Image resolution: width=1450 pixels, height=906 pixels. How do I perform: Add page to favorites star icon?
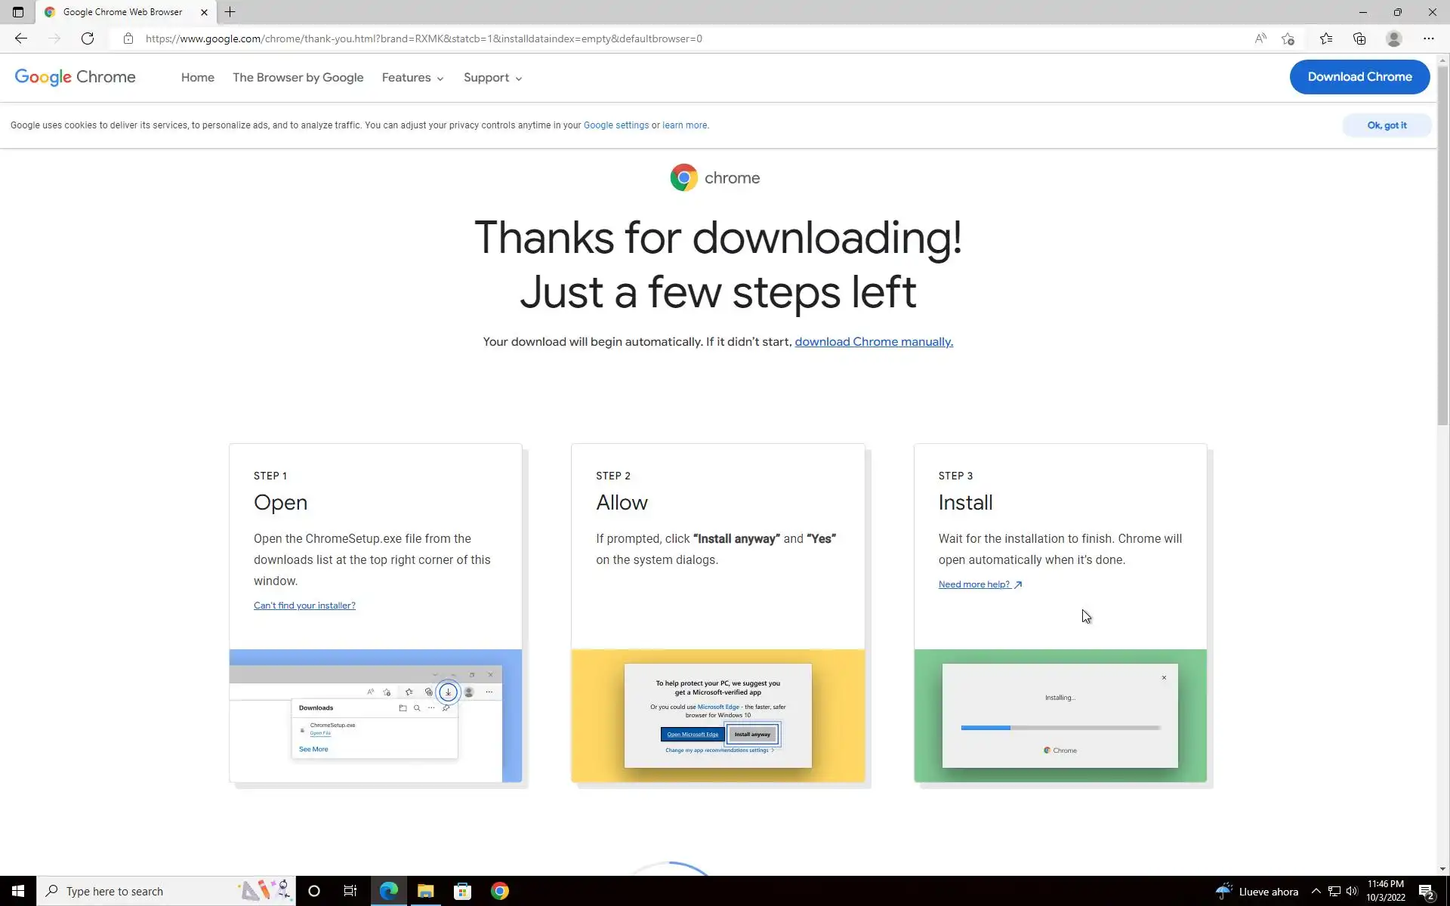pyautogui.click(x=1288, y=39)
